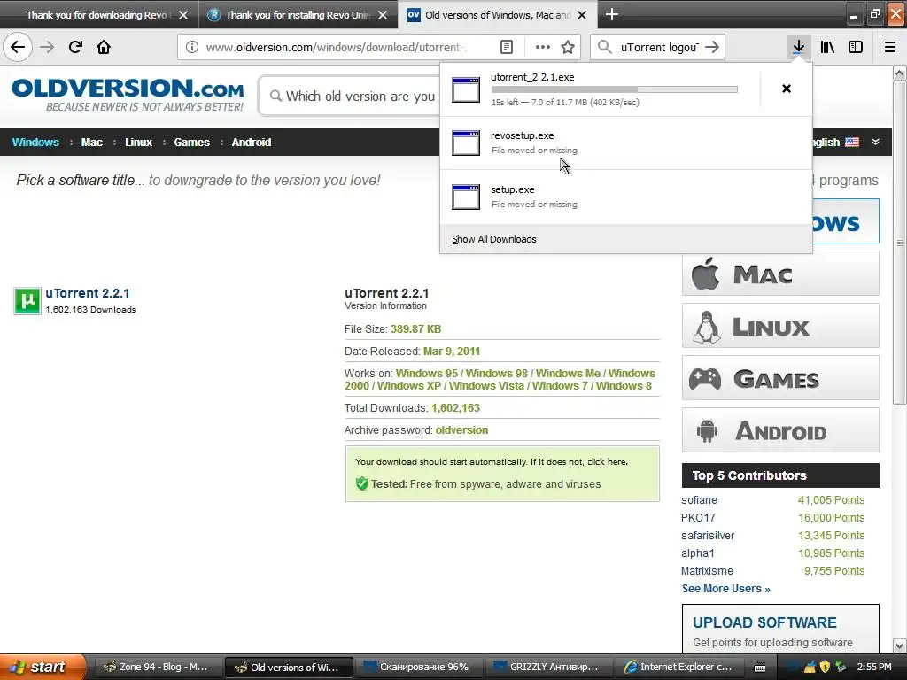Click the green uTorrent logo icon
Viewport: 907px width, 680px height.
click(27, 301)
